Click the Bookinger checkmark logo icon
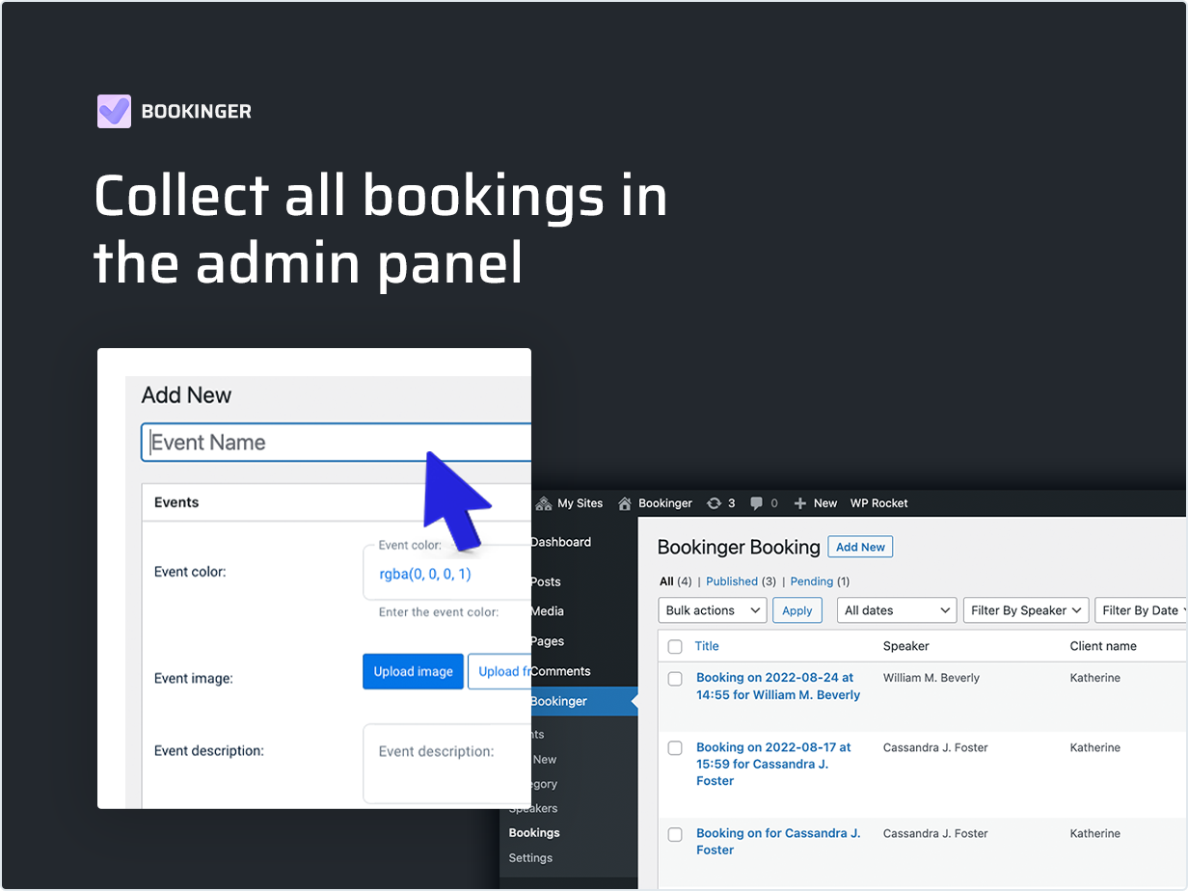The height and width of the screenshot is (891, 1188). (114, 111)
